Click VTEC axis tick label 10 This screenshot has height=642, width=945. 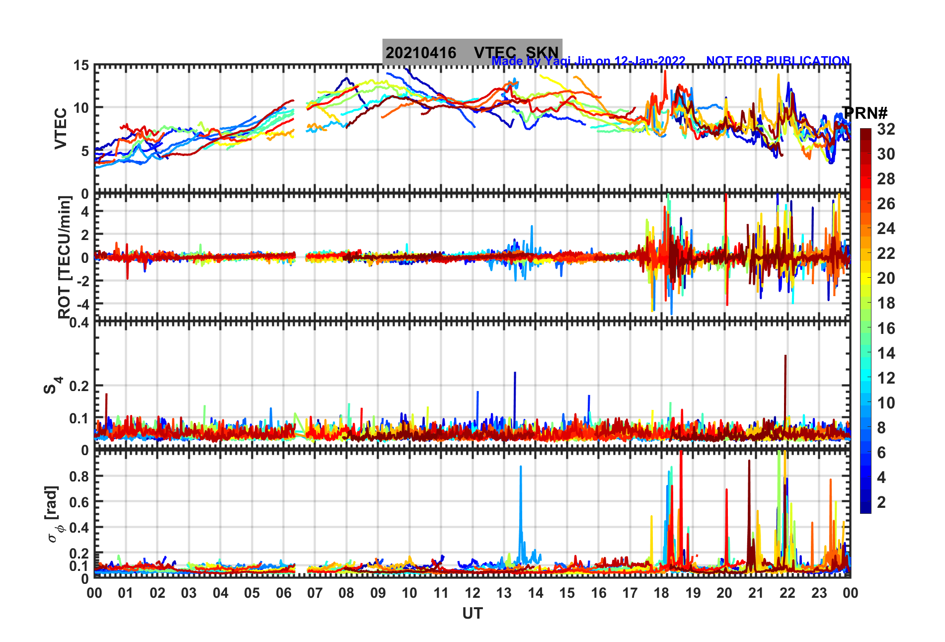81,108
